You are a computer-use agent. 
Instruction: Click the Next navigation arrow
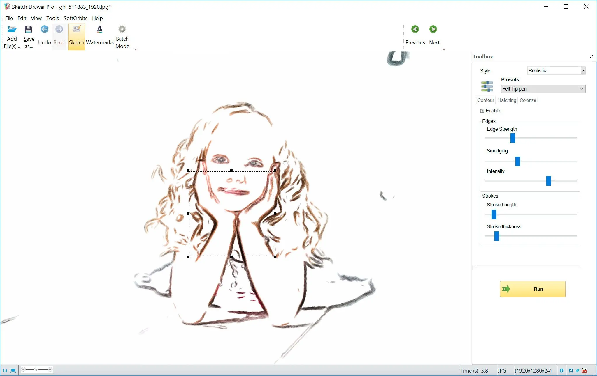click(434, 29)
